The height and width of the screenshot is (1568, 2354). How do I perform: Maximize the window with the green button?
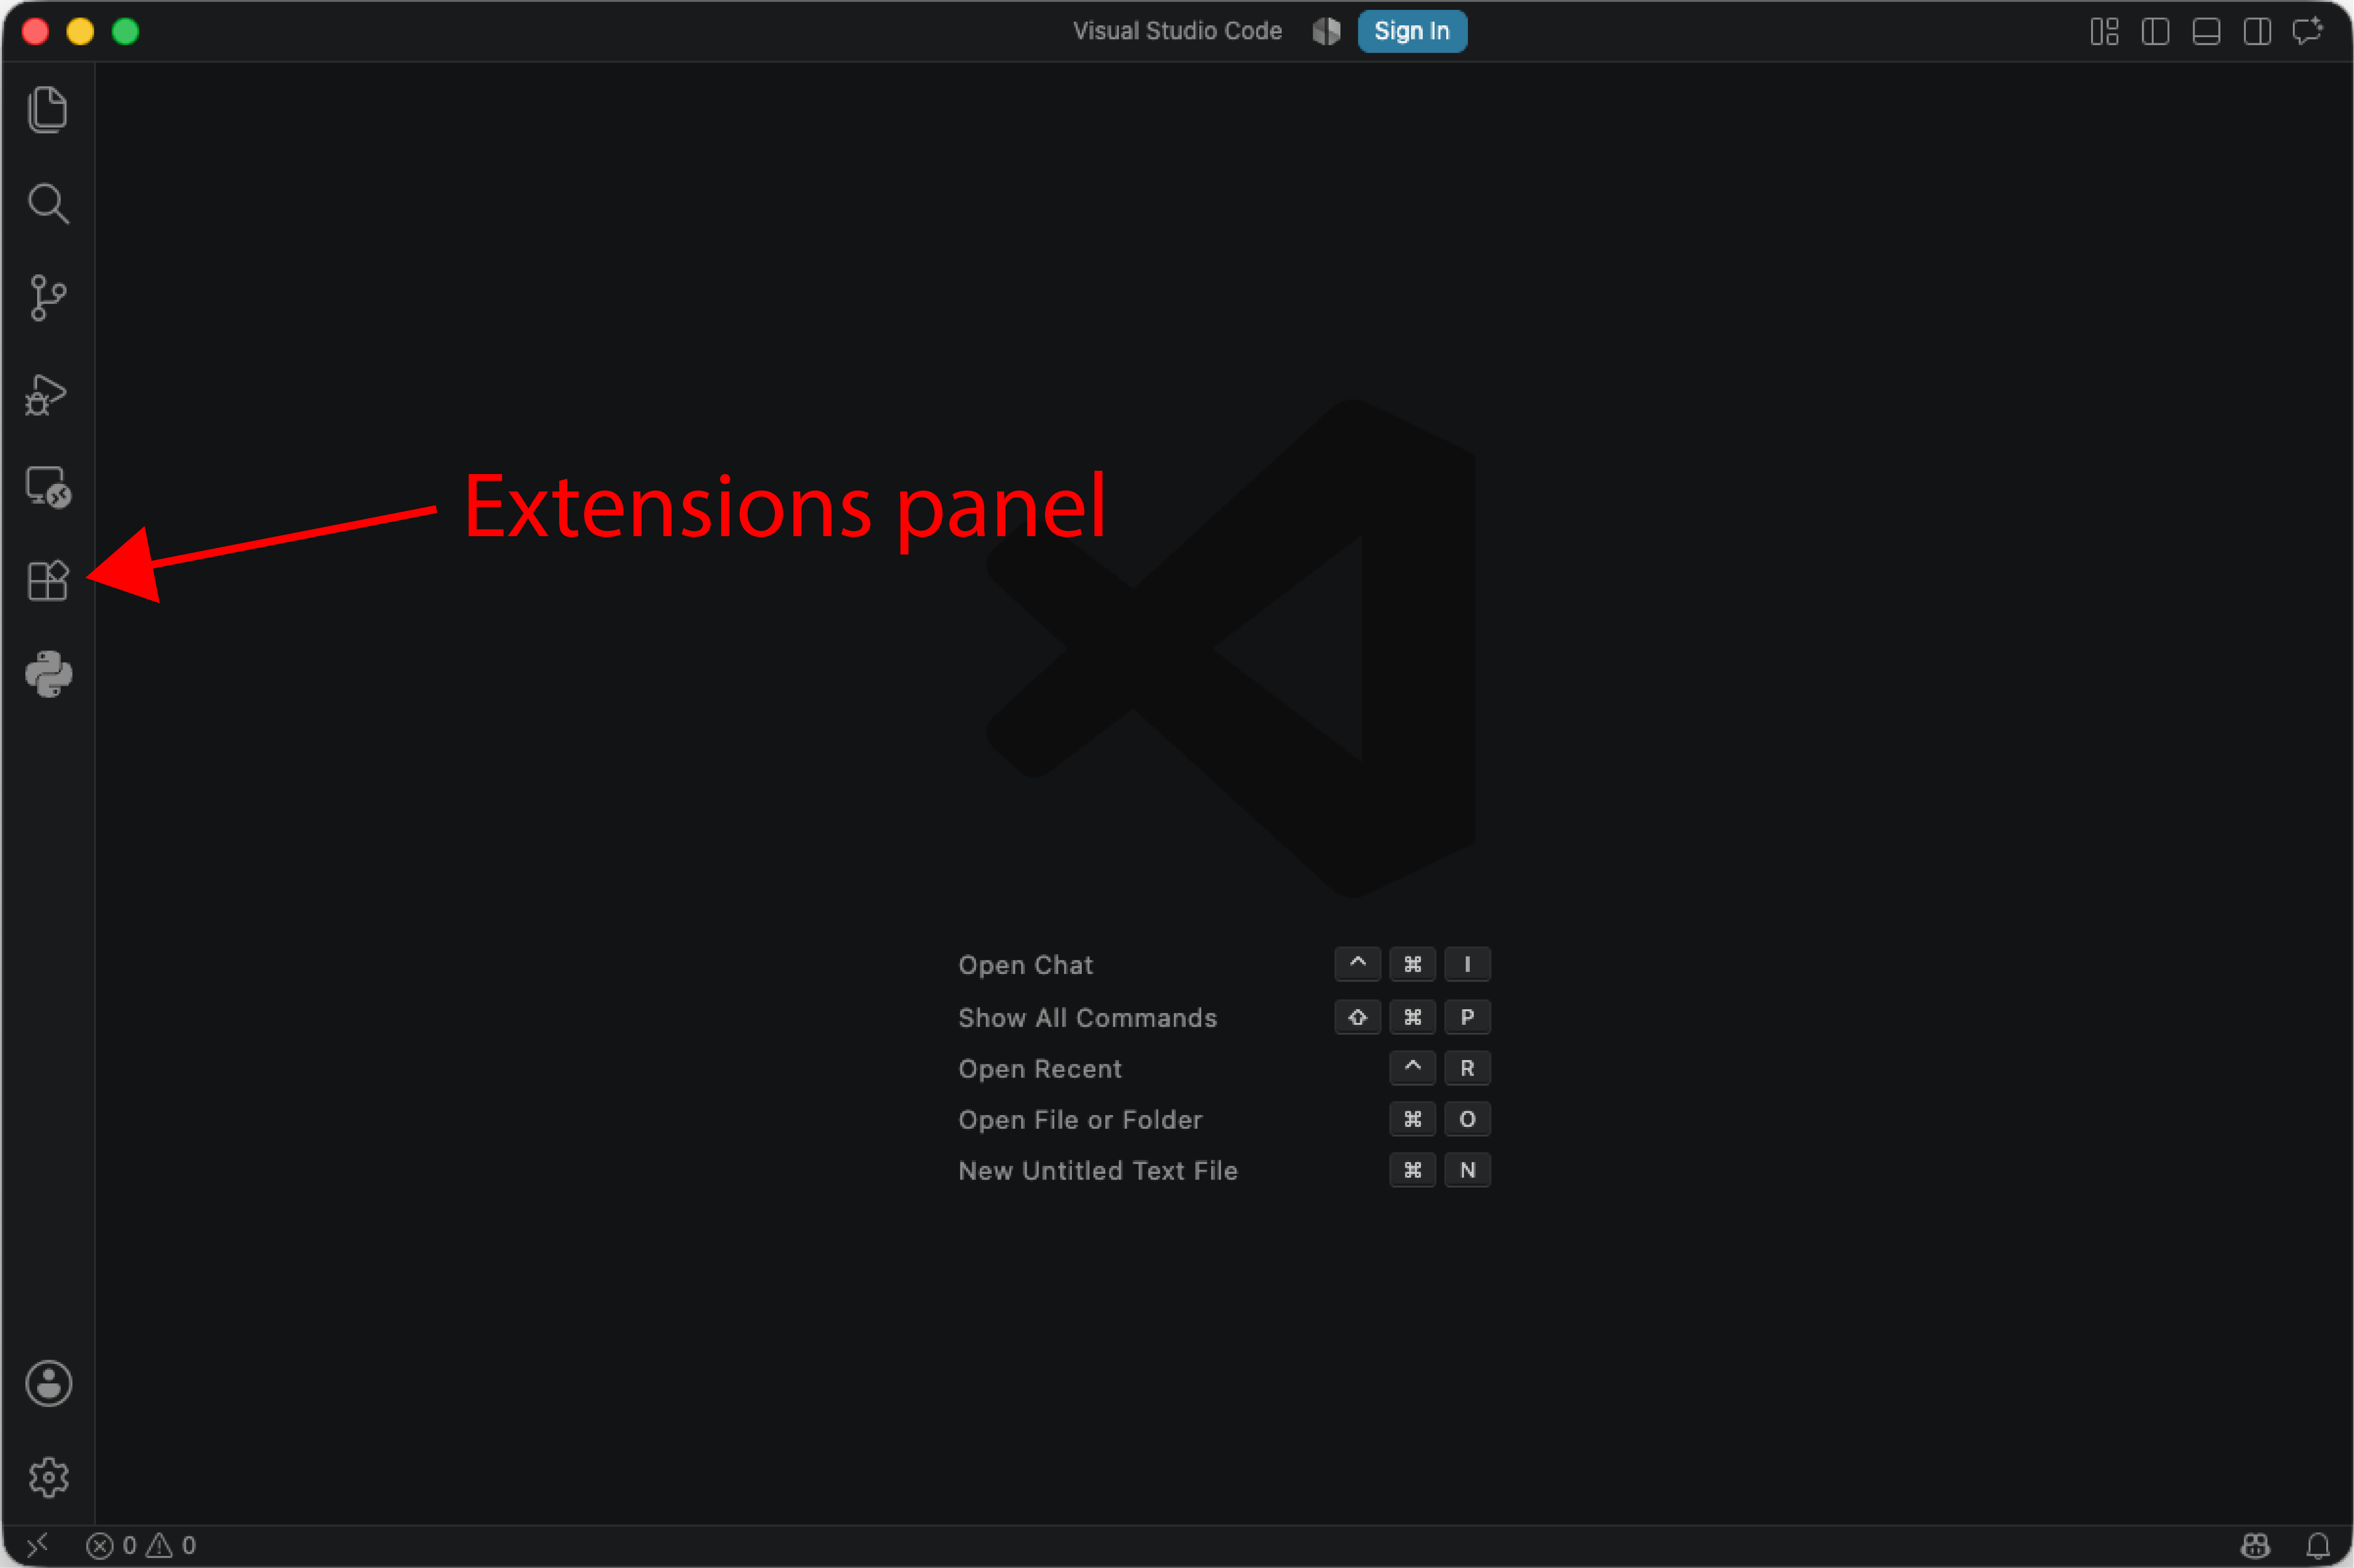(x=125, y=31)
